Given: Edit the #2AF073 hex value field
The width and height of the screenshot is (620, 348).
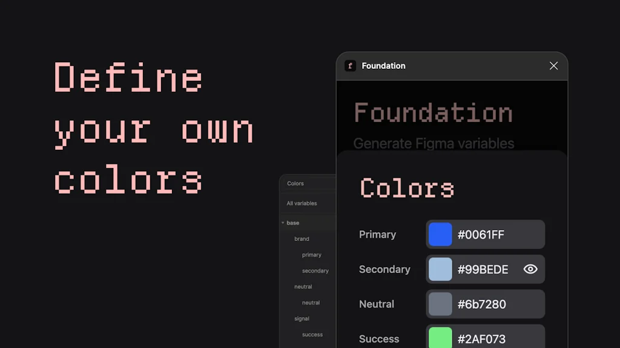Looking at the screenshot, I should point(481,338).
